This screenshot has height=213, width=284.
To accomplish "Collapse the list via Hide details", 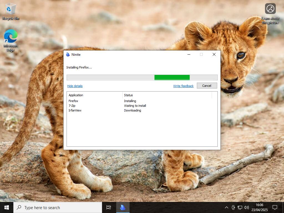I will 75,86.
